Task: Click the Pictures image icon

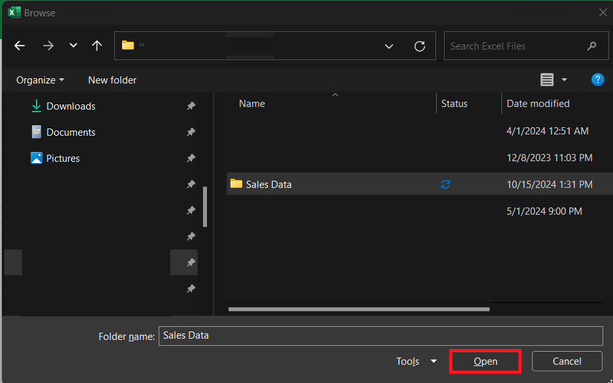Action: point(37,158)
